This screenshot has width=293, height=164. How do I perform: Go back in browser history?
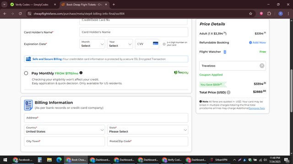click(x=5, y=14)
